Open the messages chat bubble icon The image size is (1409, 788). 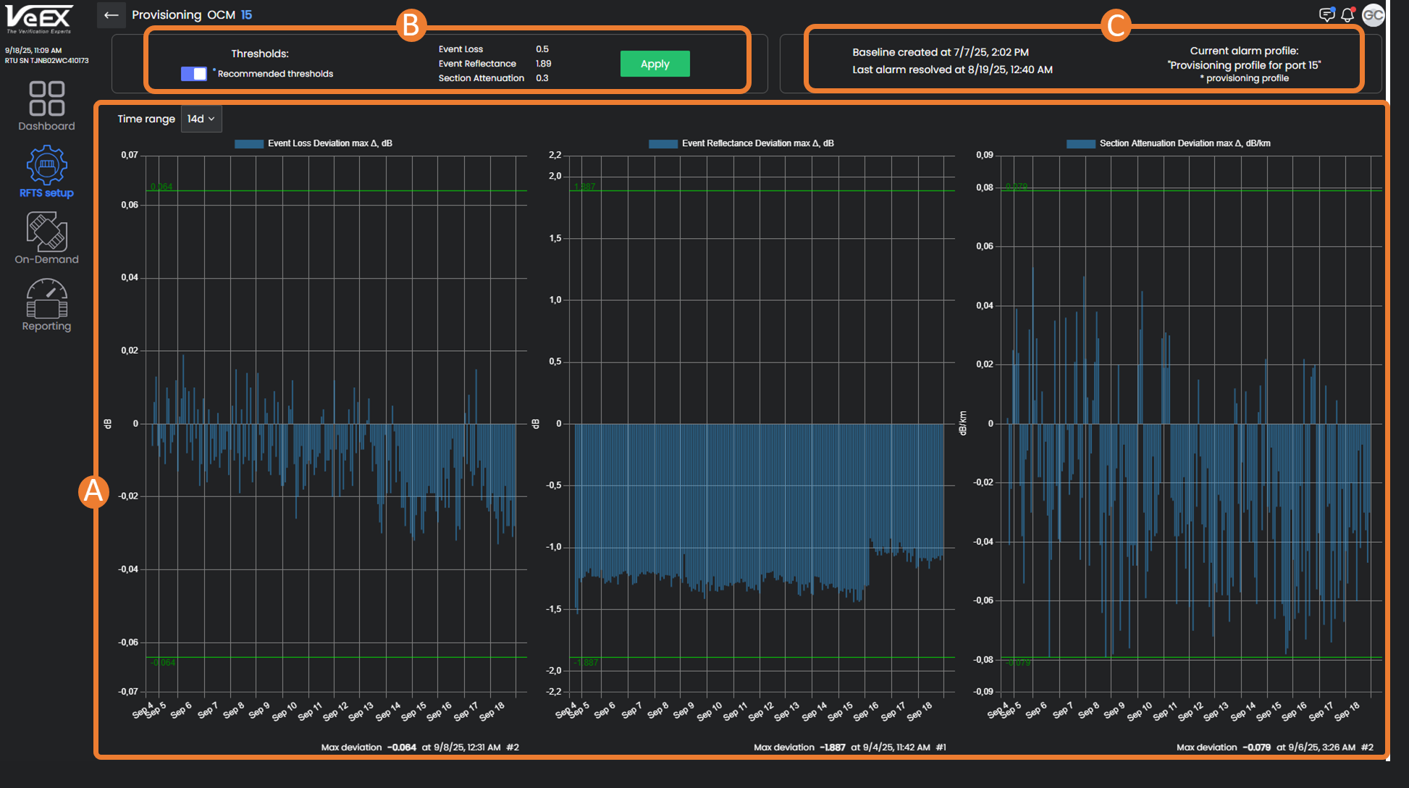pos(1326,15)
